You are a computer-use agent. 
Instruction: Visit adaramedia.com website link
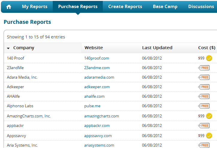[99, 77]
